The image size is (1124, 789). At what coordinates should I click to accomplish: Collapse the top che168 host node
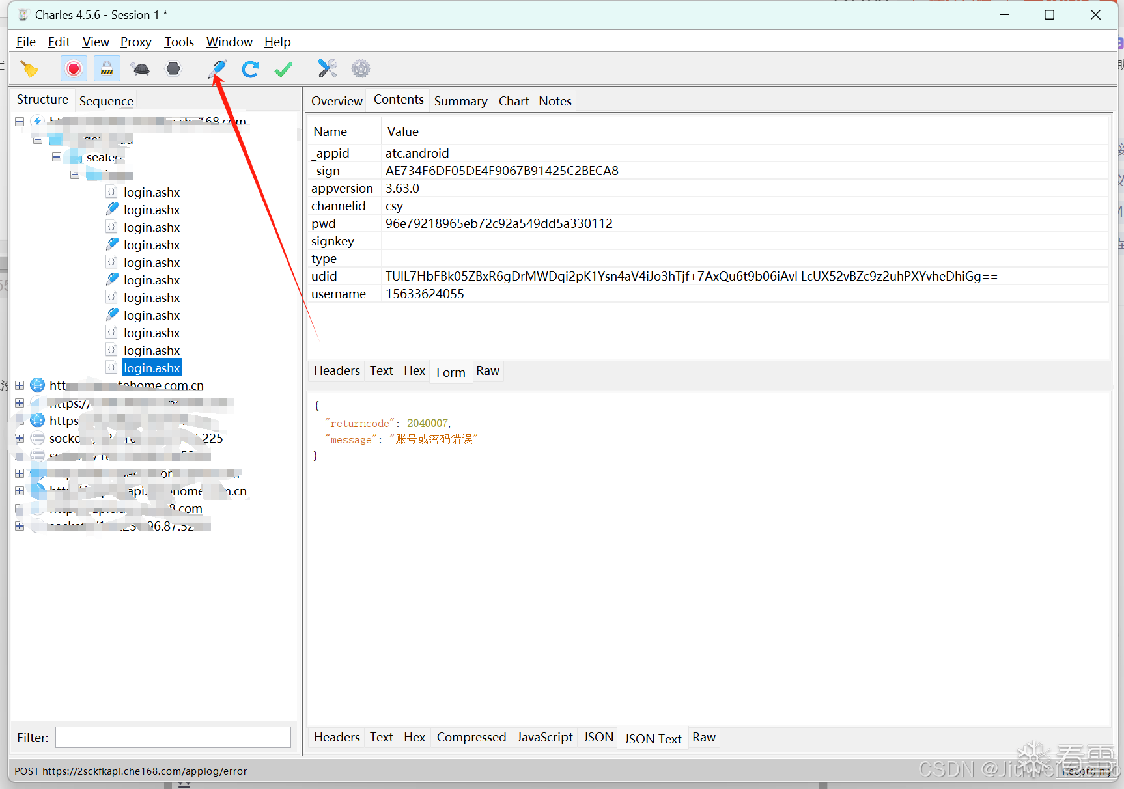pos(20,122)
